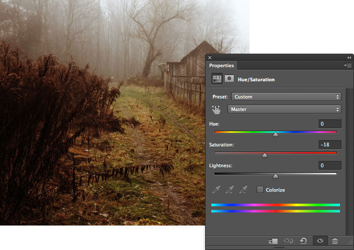Image resolution: width=354 pixels, height=250 pixels.
Task: Open the Preset dropdown showing Custom
Action: pyautogui.click(x=285, y=97)
